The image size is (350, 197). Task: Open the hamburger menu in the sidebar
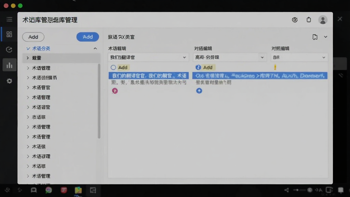point(9,19)
